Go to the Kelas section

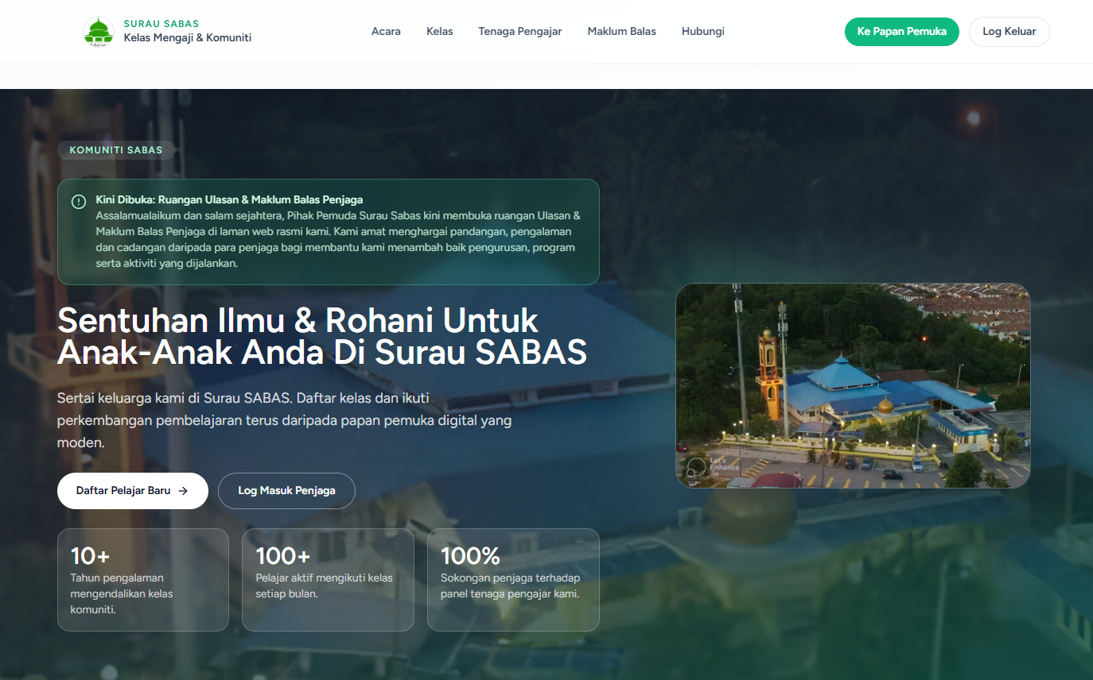pos(439,32)
